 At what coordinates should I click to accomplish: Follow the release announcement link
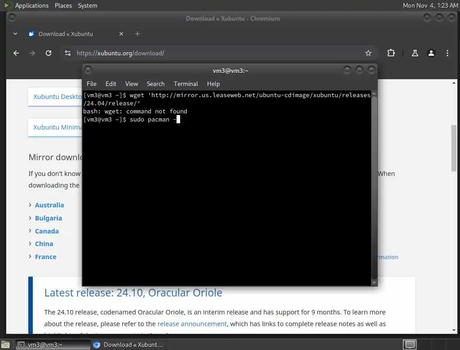coord(192,324)
